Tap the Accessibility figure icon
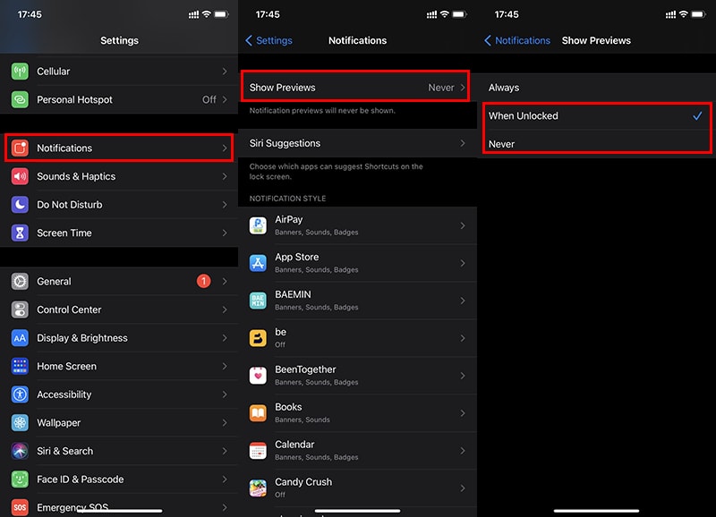The height and width of the screenshot is (517, 716). pos(20,394)
